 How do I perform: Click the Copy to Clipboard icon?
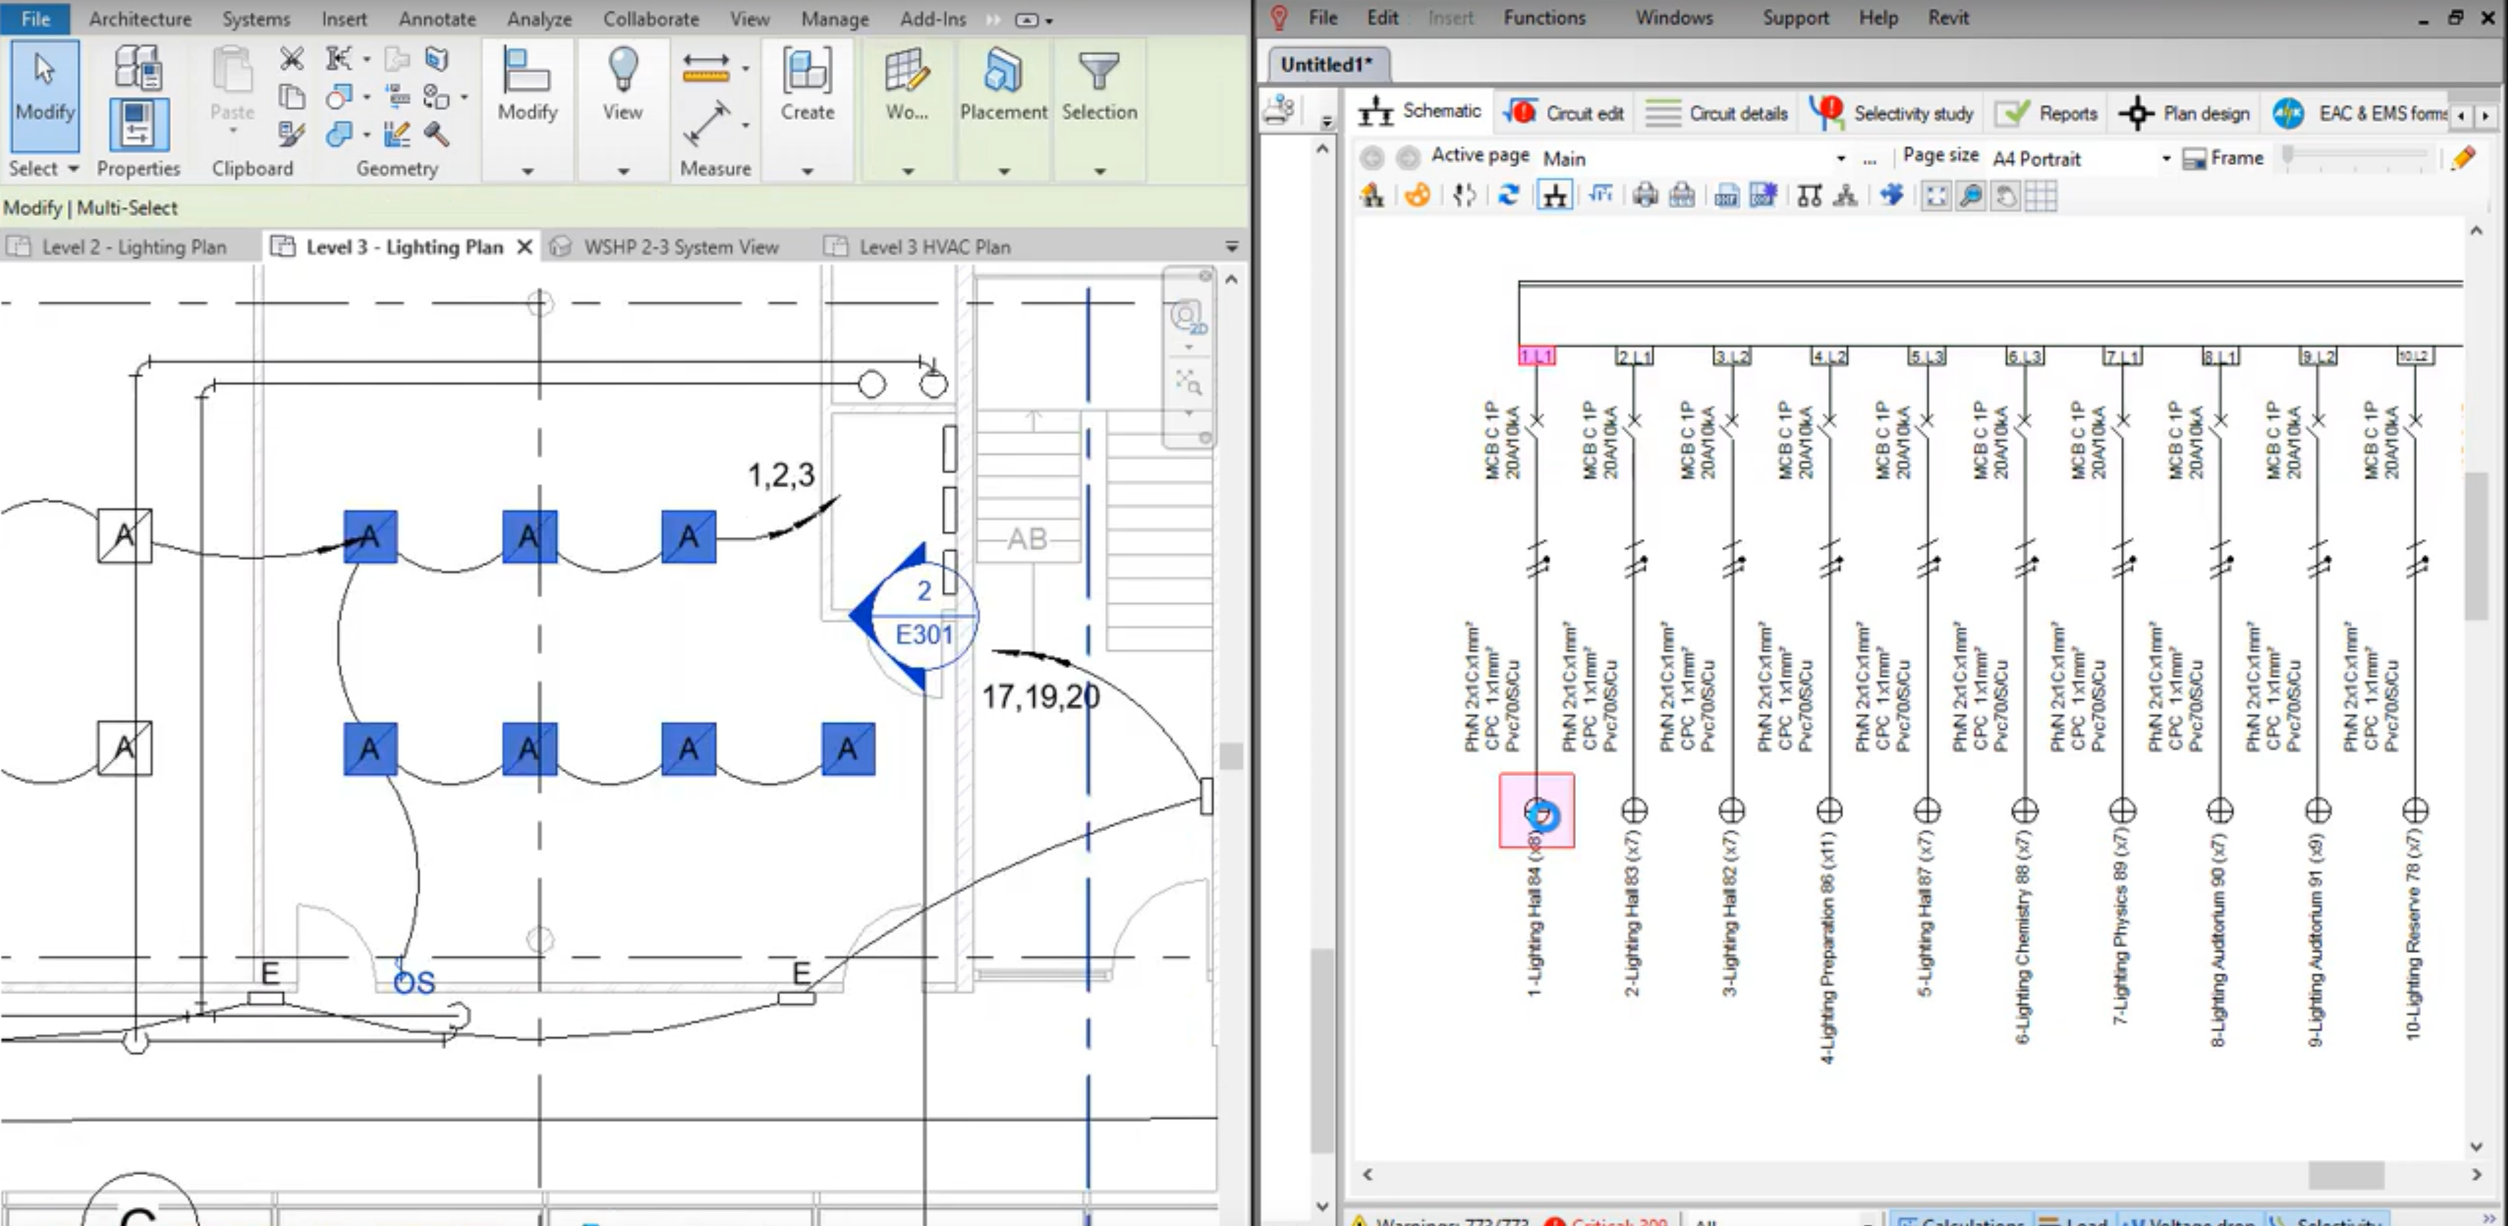click(x=291, y=96)
